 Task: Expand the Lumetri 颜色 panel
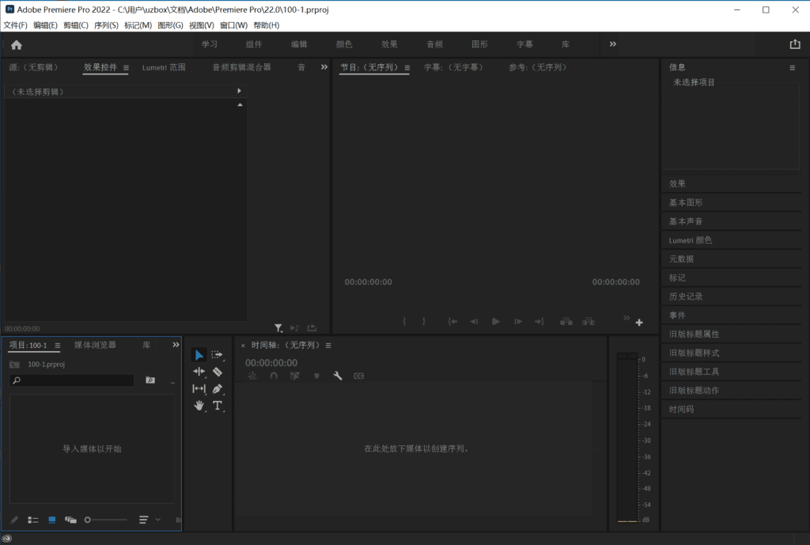(x=691, y=240)
